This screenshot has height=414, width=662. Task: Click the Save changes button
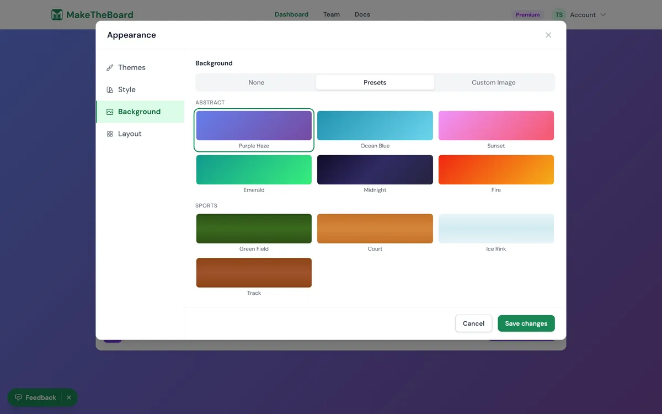click(526, 323)
